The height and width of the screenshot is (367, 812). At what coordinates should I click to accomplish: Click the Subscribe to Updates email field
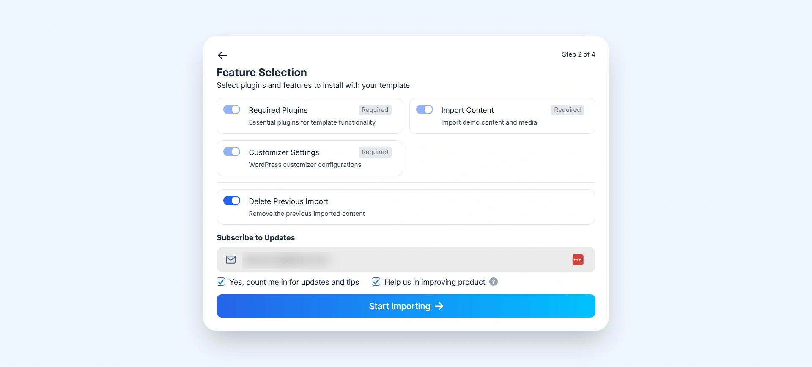coord(406,260)
